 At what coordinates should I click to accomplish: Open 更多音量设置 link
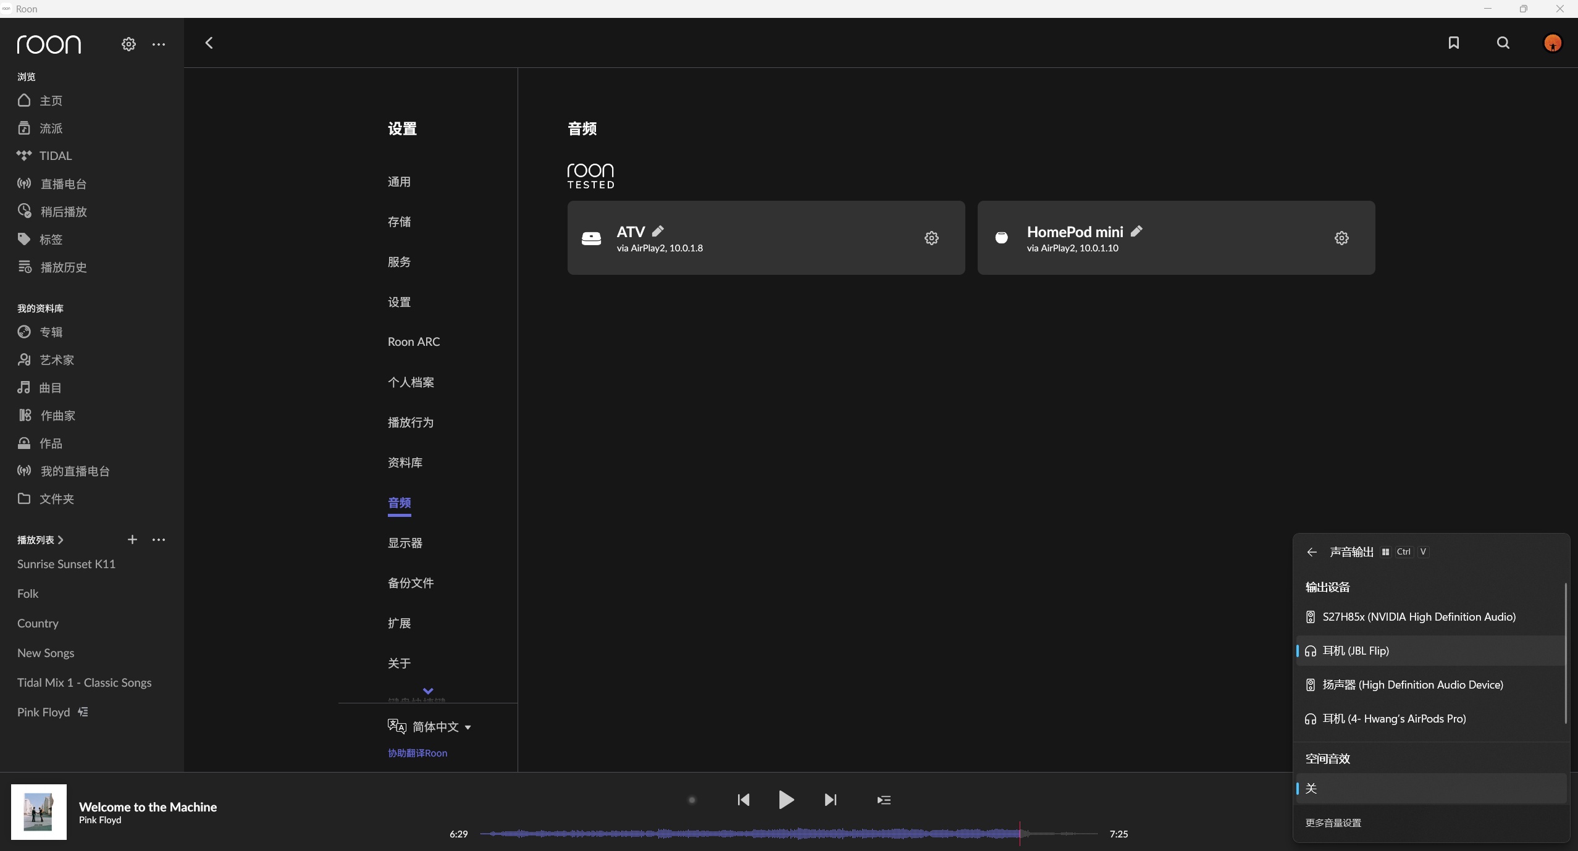coord(1333,823)
